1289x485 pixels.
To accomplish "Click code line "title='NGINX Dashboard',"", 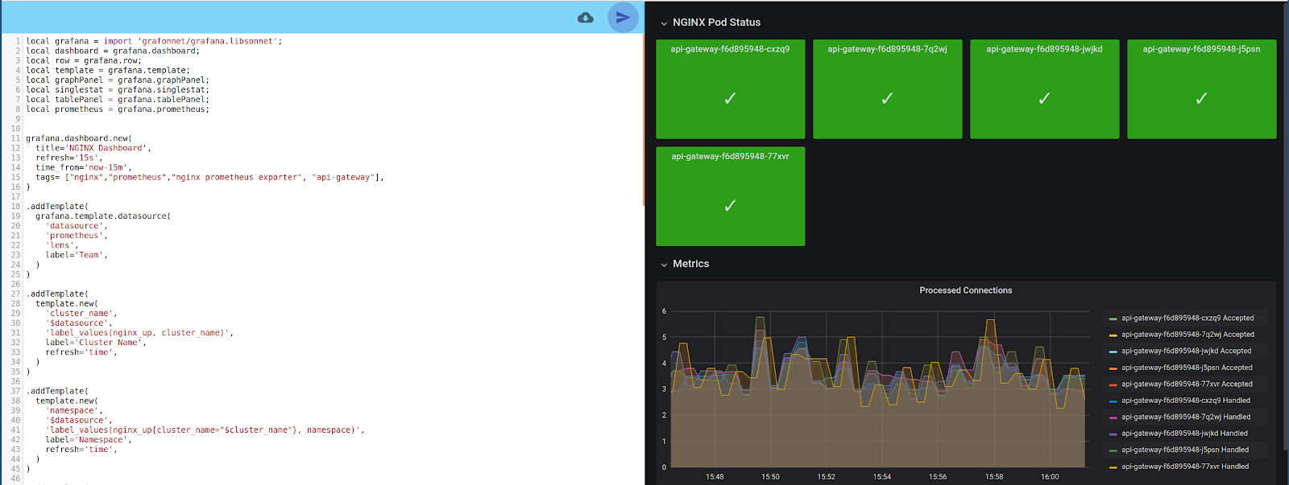I will pos(93,148).
